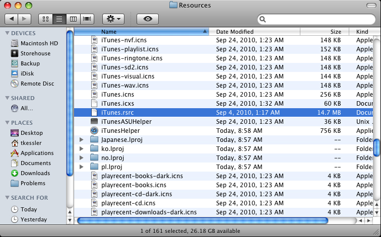Collapse the SEARCH FOR sidebar section
Image resolution: width=381 pixels, height=237 pixels.
click(x=7, y=198)
